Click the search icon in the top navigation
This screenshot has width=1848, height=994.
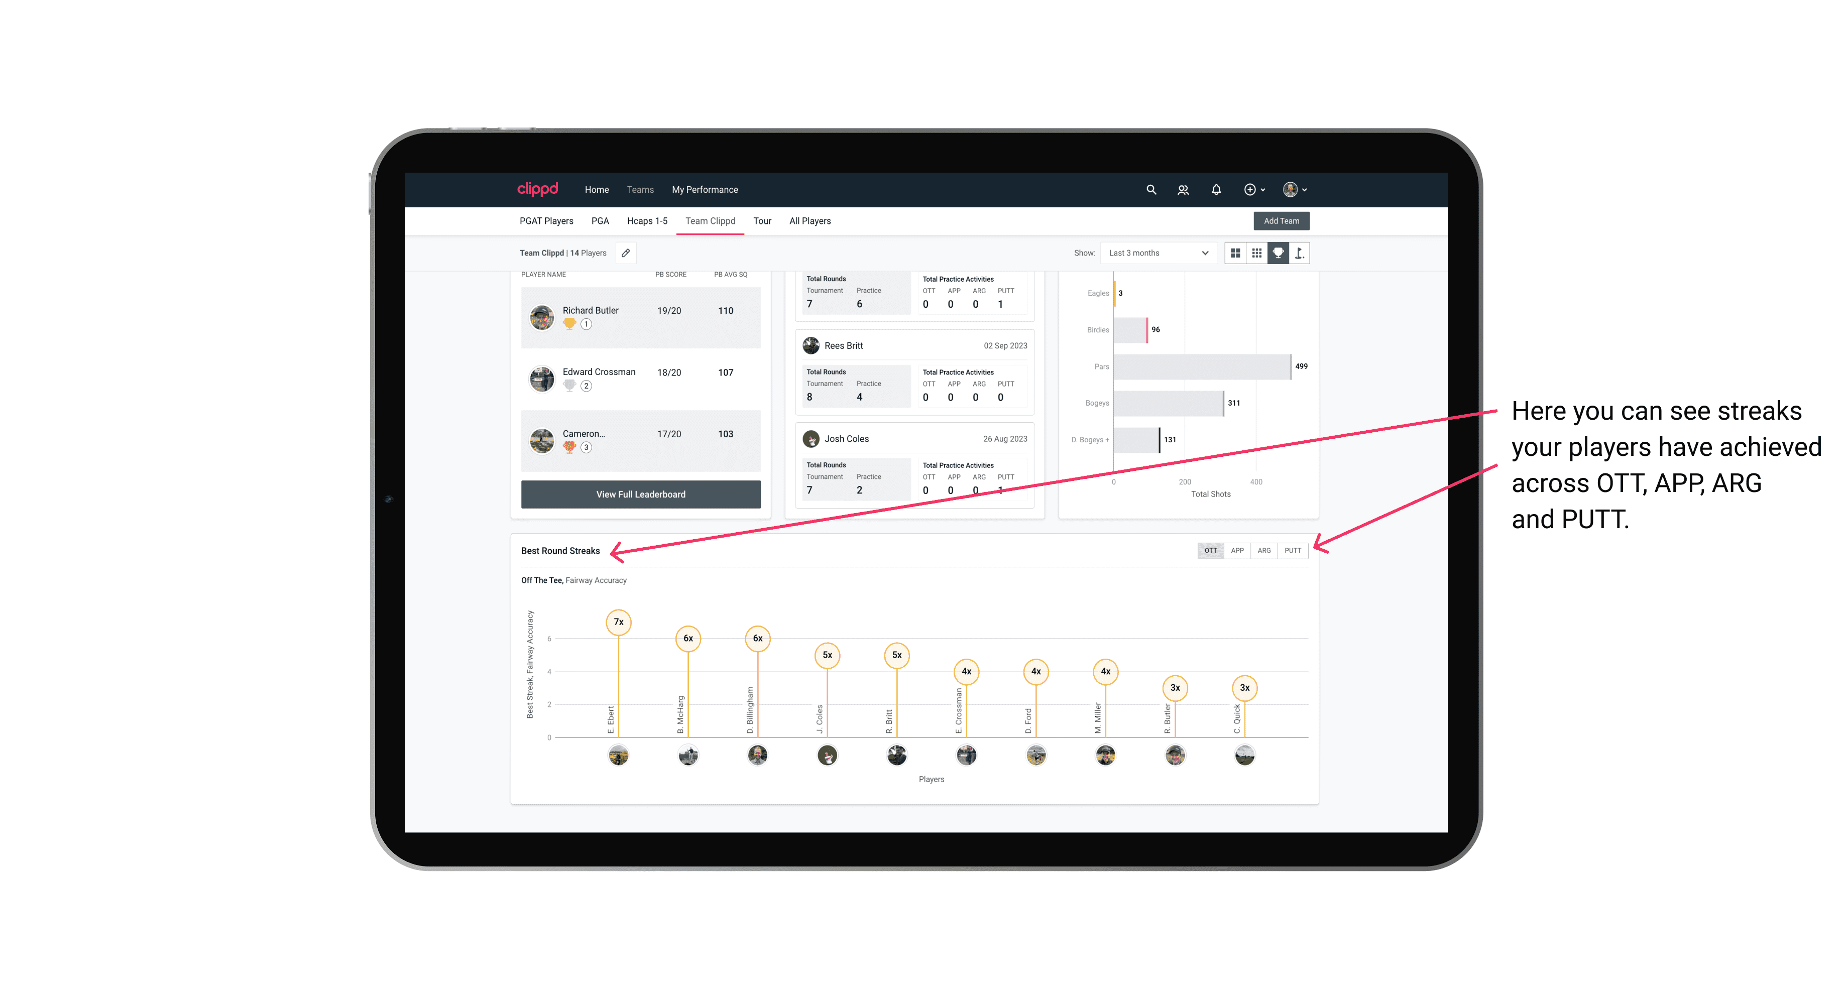click(x=1150, y=190)
